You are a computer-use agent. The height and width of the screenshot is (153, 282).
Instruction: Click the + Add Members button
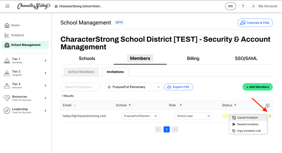(258, 87)
